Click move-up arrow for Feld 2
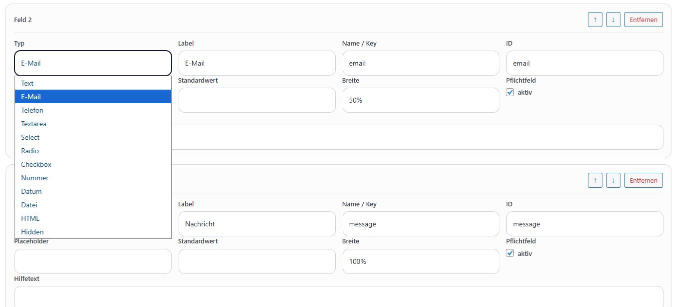 point(595,20)
